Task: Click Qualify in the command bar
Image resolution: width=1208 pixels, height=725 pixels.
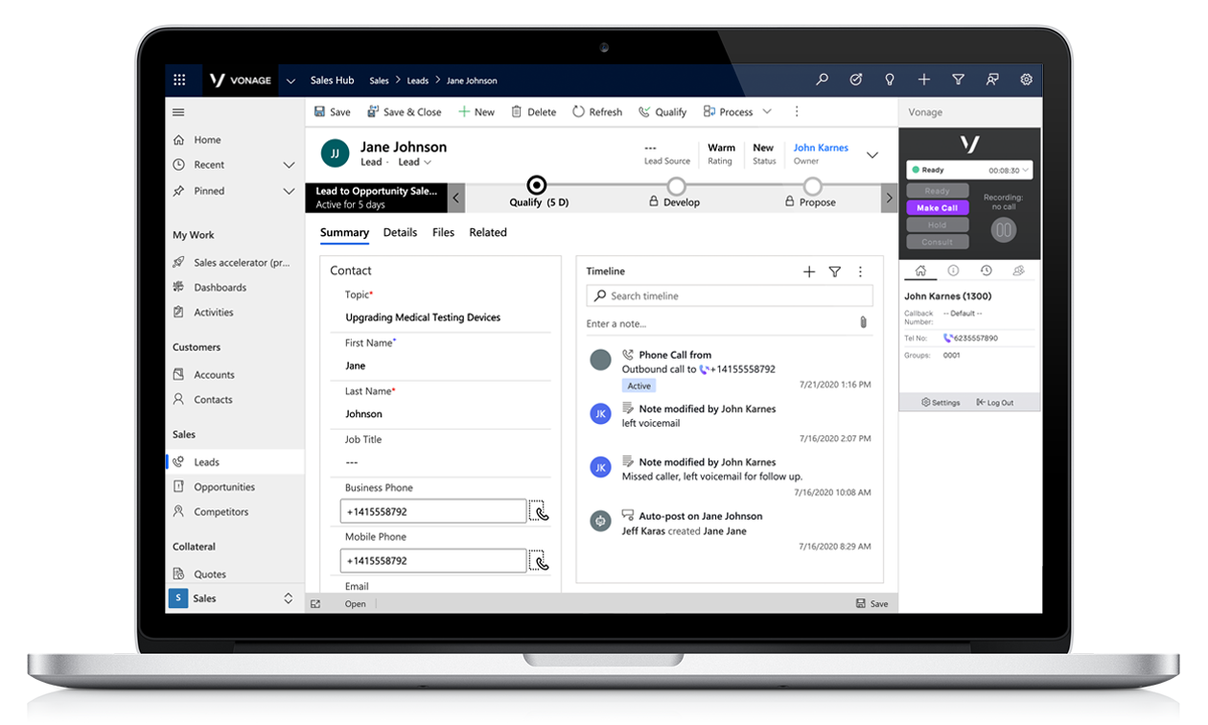Action: [662, 112]
